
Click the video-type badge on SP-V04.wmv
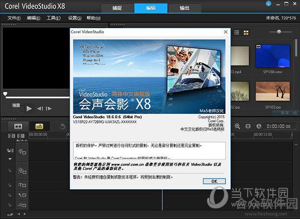[258, 46]
